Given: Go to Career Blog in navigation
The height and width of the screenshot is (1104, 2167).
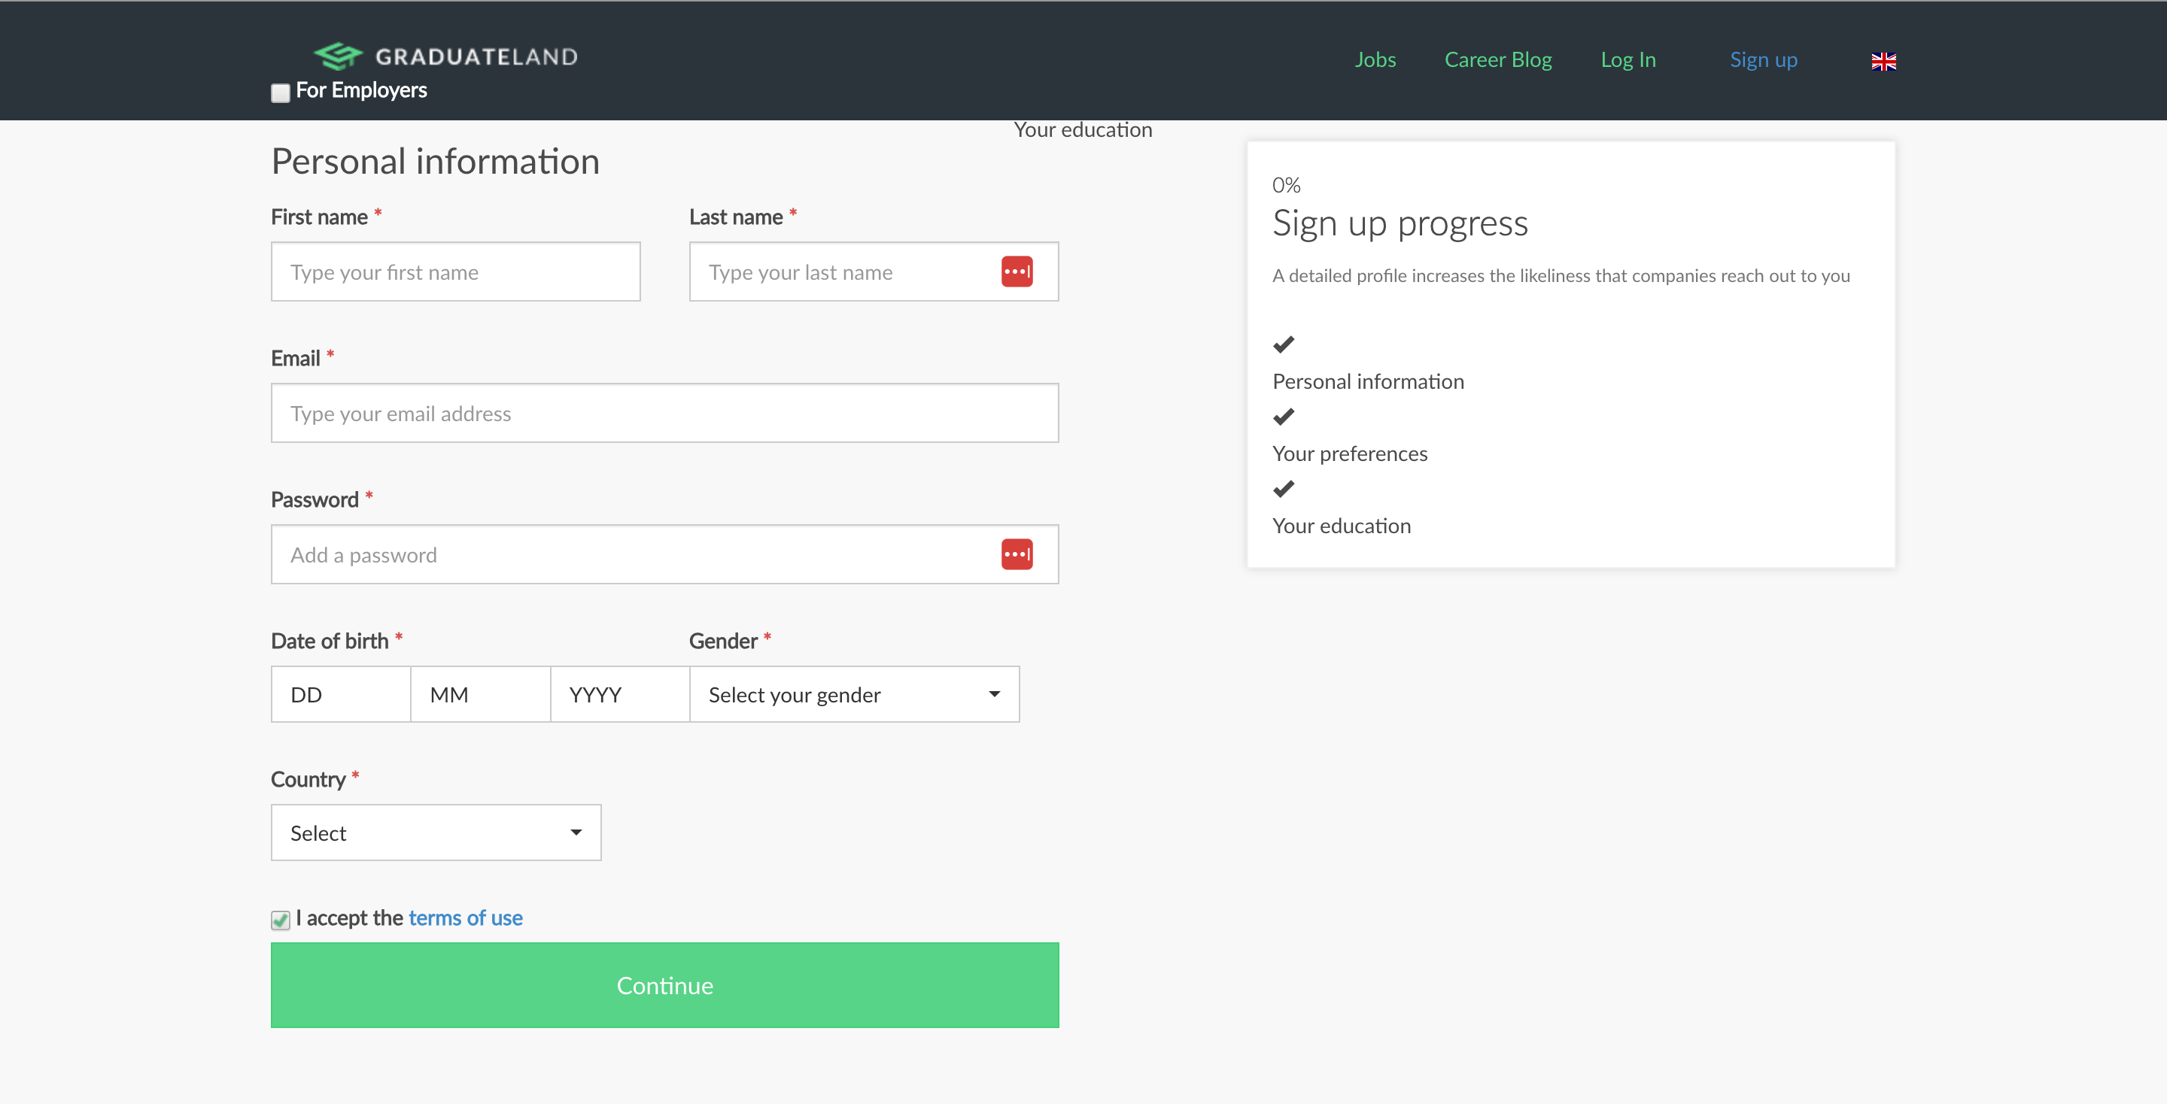Looking at the screenshot, I should tap(1498, 59).
